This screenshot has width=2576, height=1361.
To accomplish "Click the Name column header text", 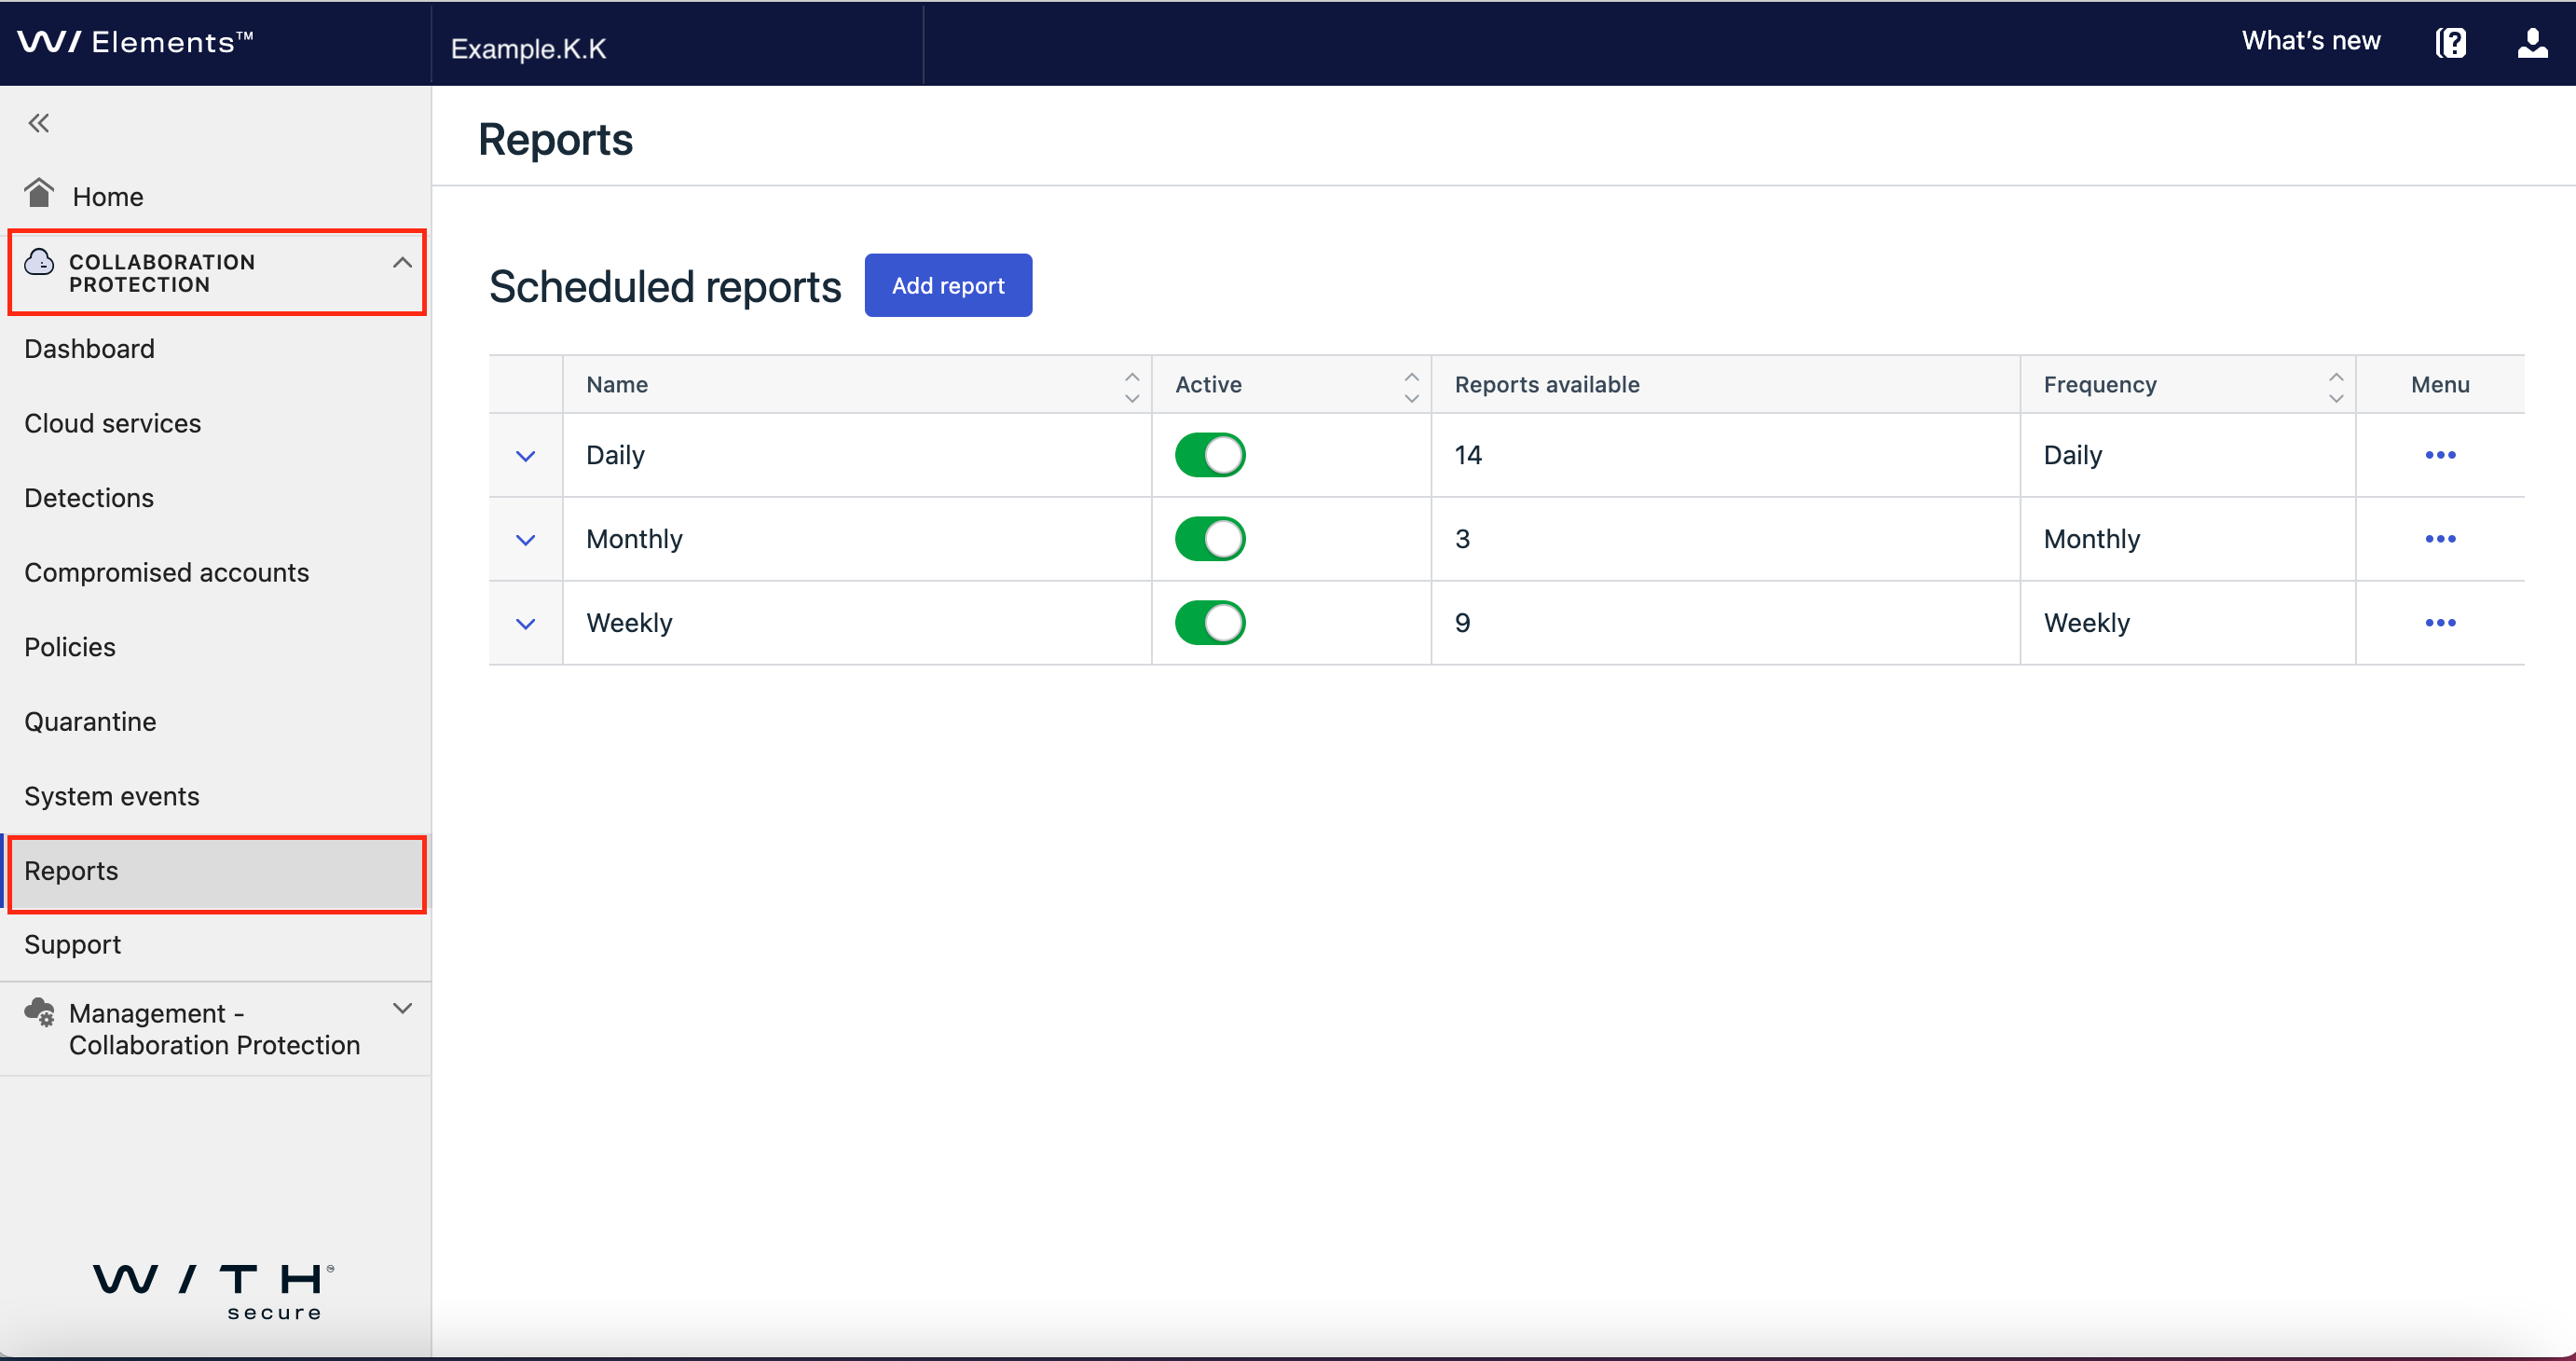I will point(616,385).
